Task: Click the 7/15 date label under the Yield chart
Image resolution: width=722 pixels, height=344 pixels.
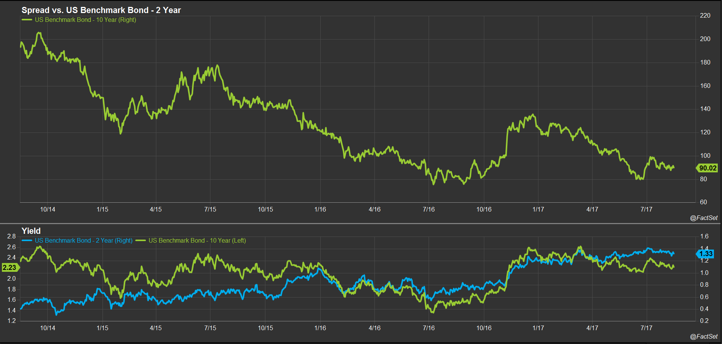Action: pos(210,328)
